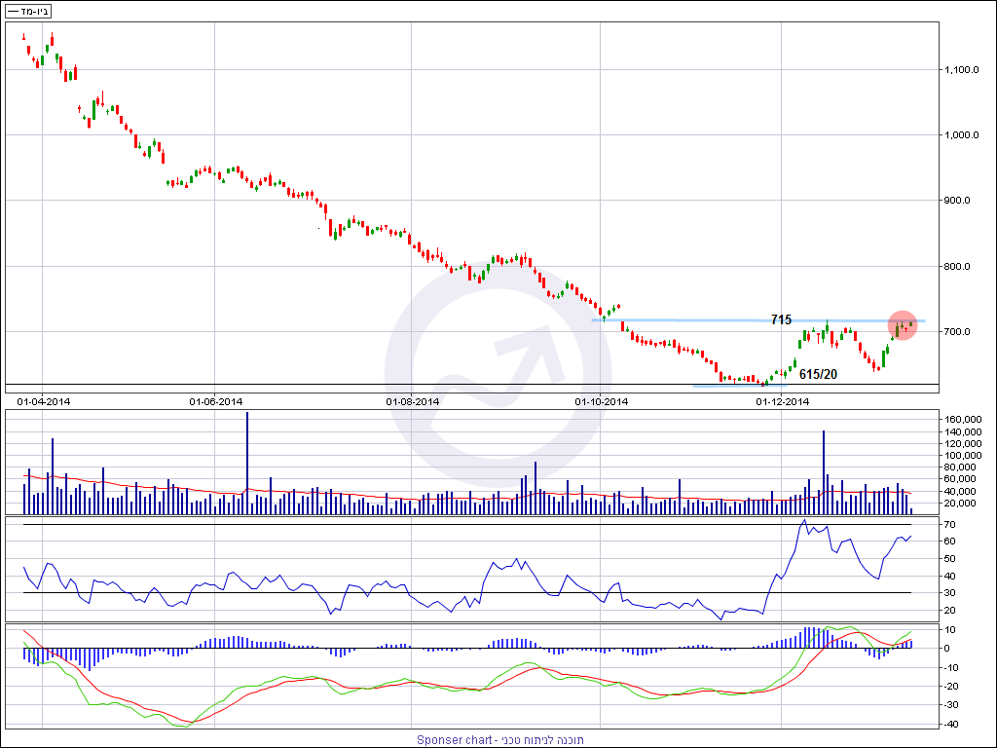This screenshot has height=748, width=997.
Task: Click the -10 value on MACD axis
Action: tap(952, 667)
